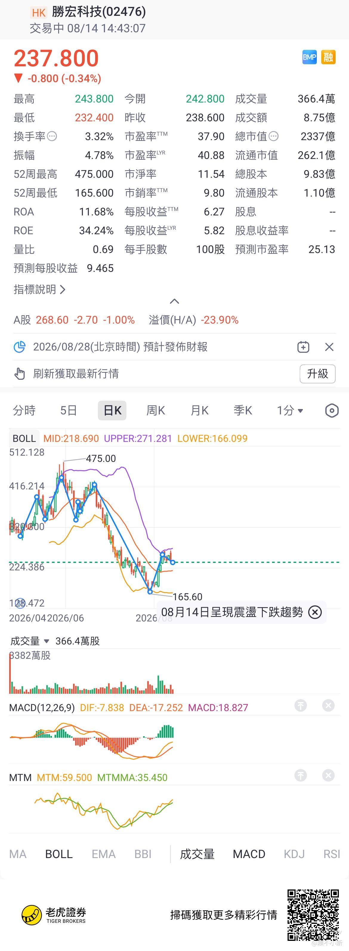Tap the 升級 upgrade button

pos(317,373)
